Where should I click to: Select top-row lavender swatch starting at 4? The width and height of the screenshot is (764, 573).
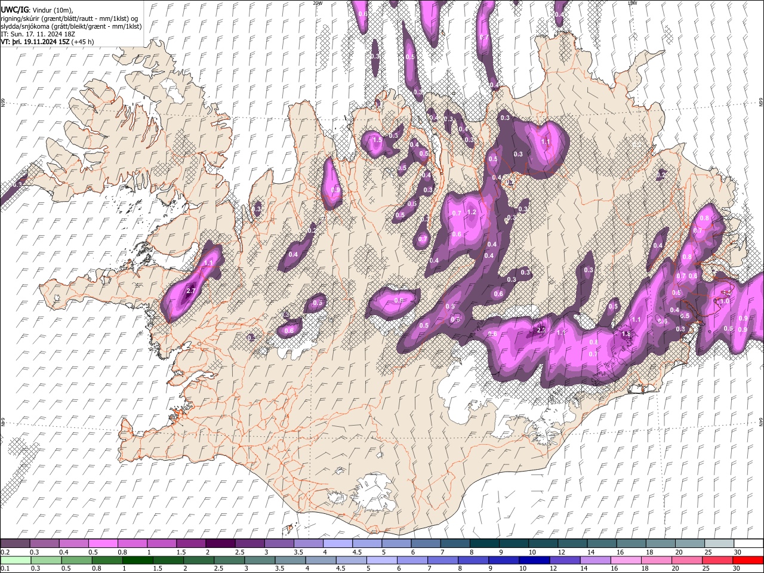point(338,543)
